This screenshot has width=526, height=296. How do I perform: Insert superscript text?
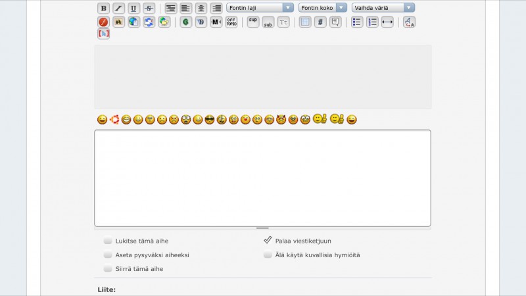pyautogui.click(x=253, y=22)
